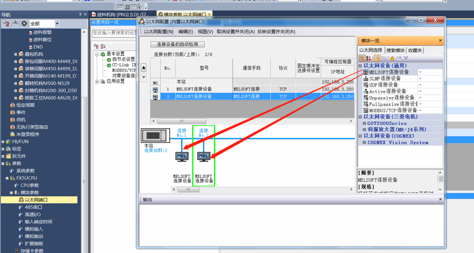Click the star favorites icon in module list
The width and height of the screenshot is (474, 253).
(392, 58)
